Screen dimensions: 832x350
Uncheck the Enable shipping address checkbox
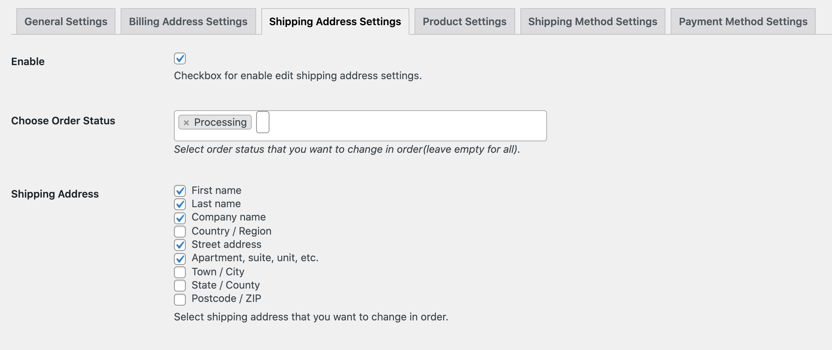click(x=180, y=58)
